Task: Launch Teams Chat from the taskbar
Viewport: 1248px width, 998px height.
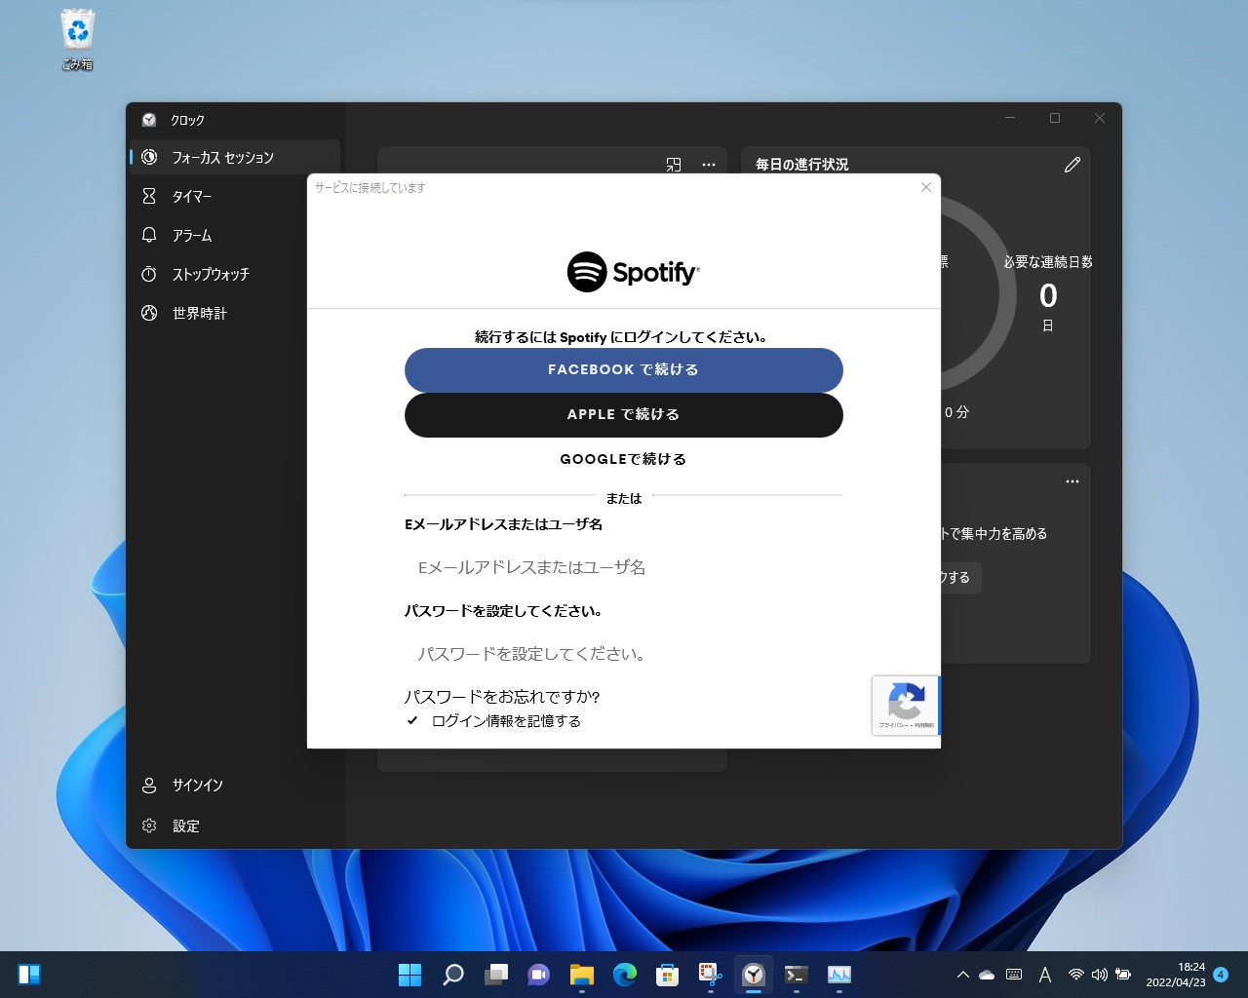Action: 539,975
